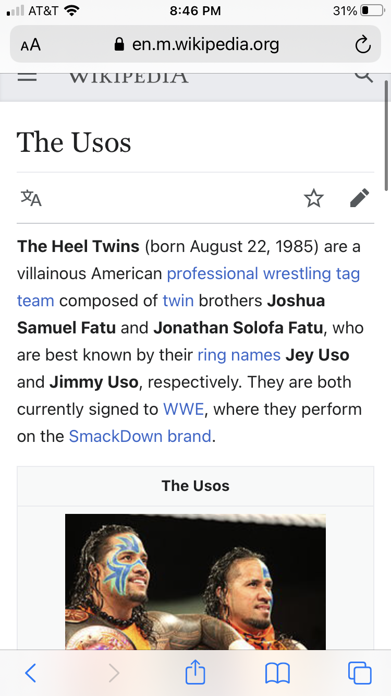This screenshot has height=696, width=391.
Task: Open the Safari share sheet
Action: point(195,673)
